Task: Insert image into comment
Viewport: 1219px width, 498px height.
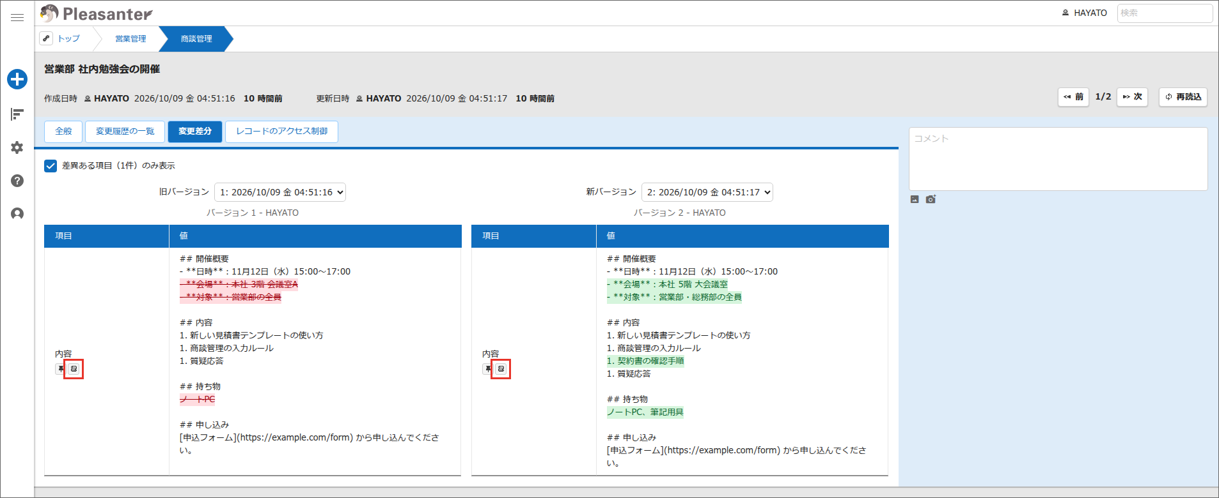Action: pyautogui.click(x=915, y=199)
